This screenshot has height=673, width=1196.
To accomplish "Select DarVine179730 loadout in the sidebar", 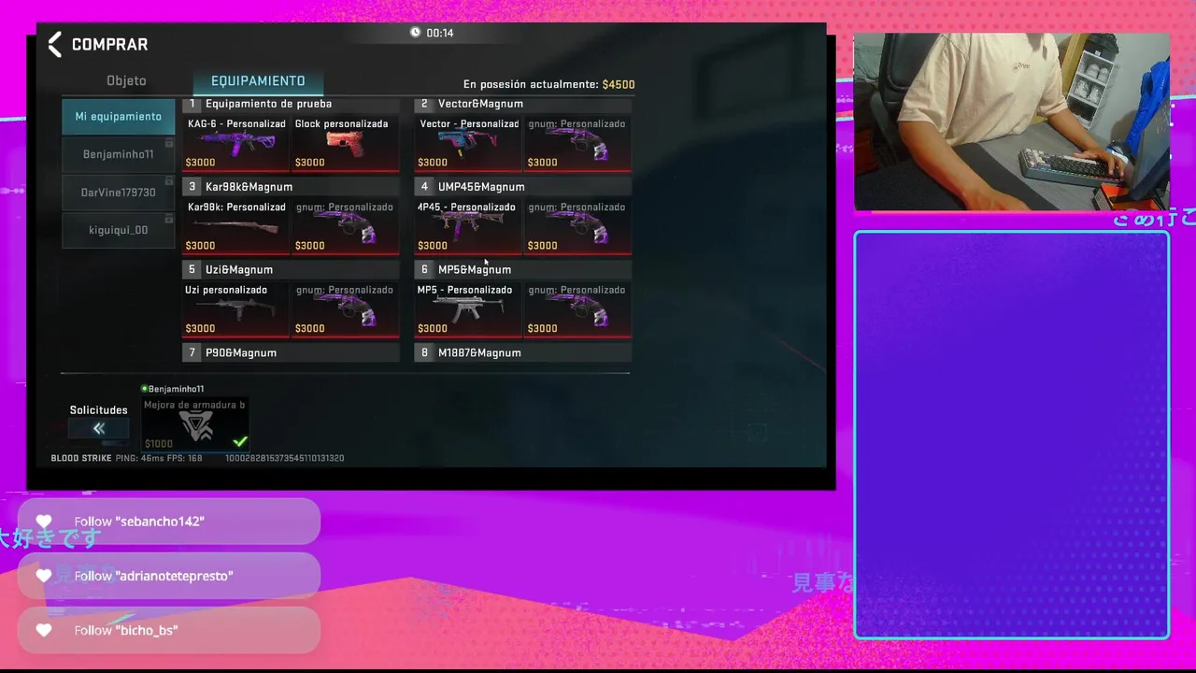I will [119, 193].
